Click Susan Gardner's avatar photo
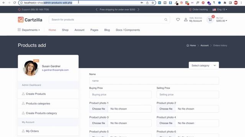Screen dimensions: 245x137 point(31,68)
